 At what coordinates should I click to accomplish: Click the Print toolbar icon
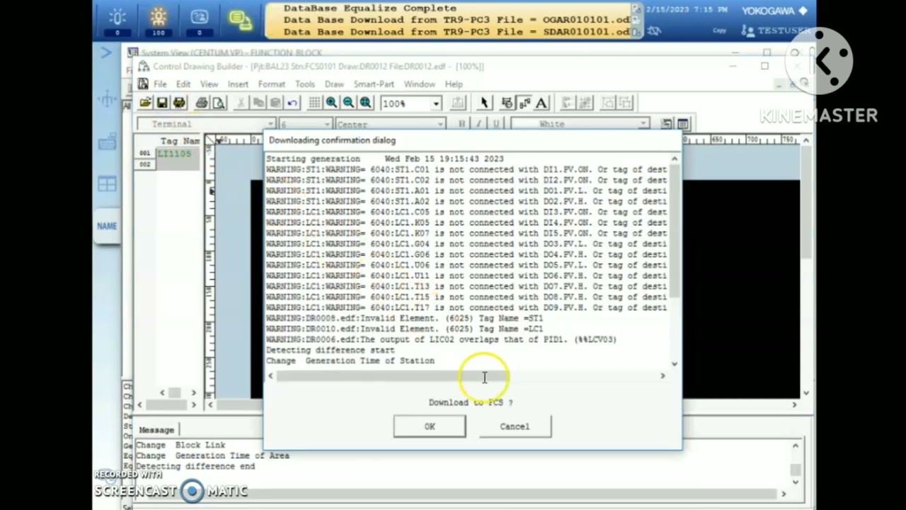pyautogui.click(x=202, y=103)
